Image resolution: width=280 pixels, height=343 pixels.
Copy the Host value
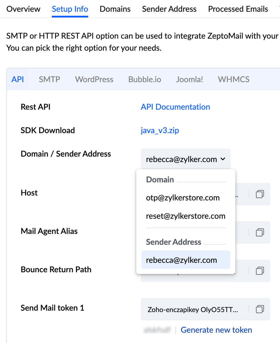pos(260,194)
